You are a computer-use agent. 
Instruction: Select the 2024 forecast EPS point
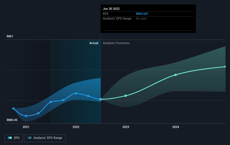(x=176, y=75)
